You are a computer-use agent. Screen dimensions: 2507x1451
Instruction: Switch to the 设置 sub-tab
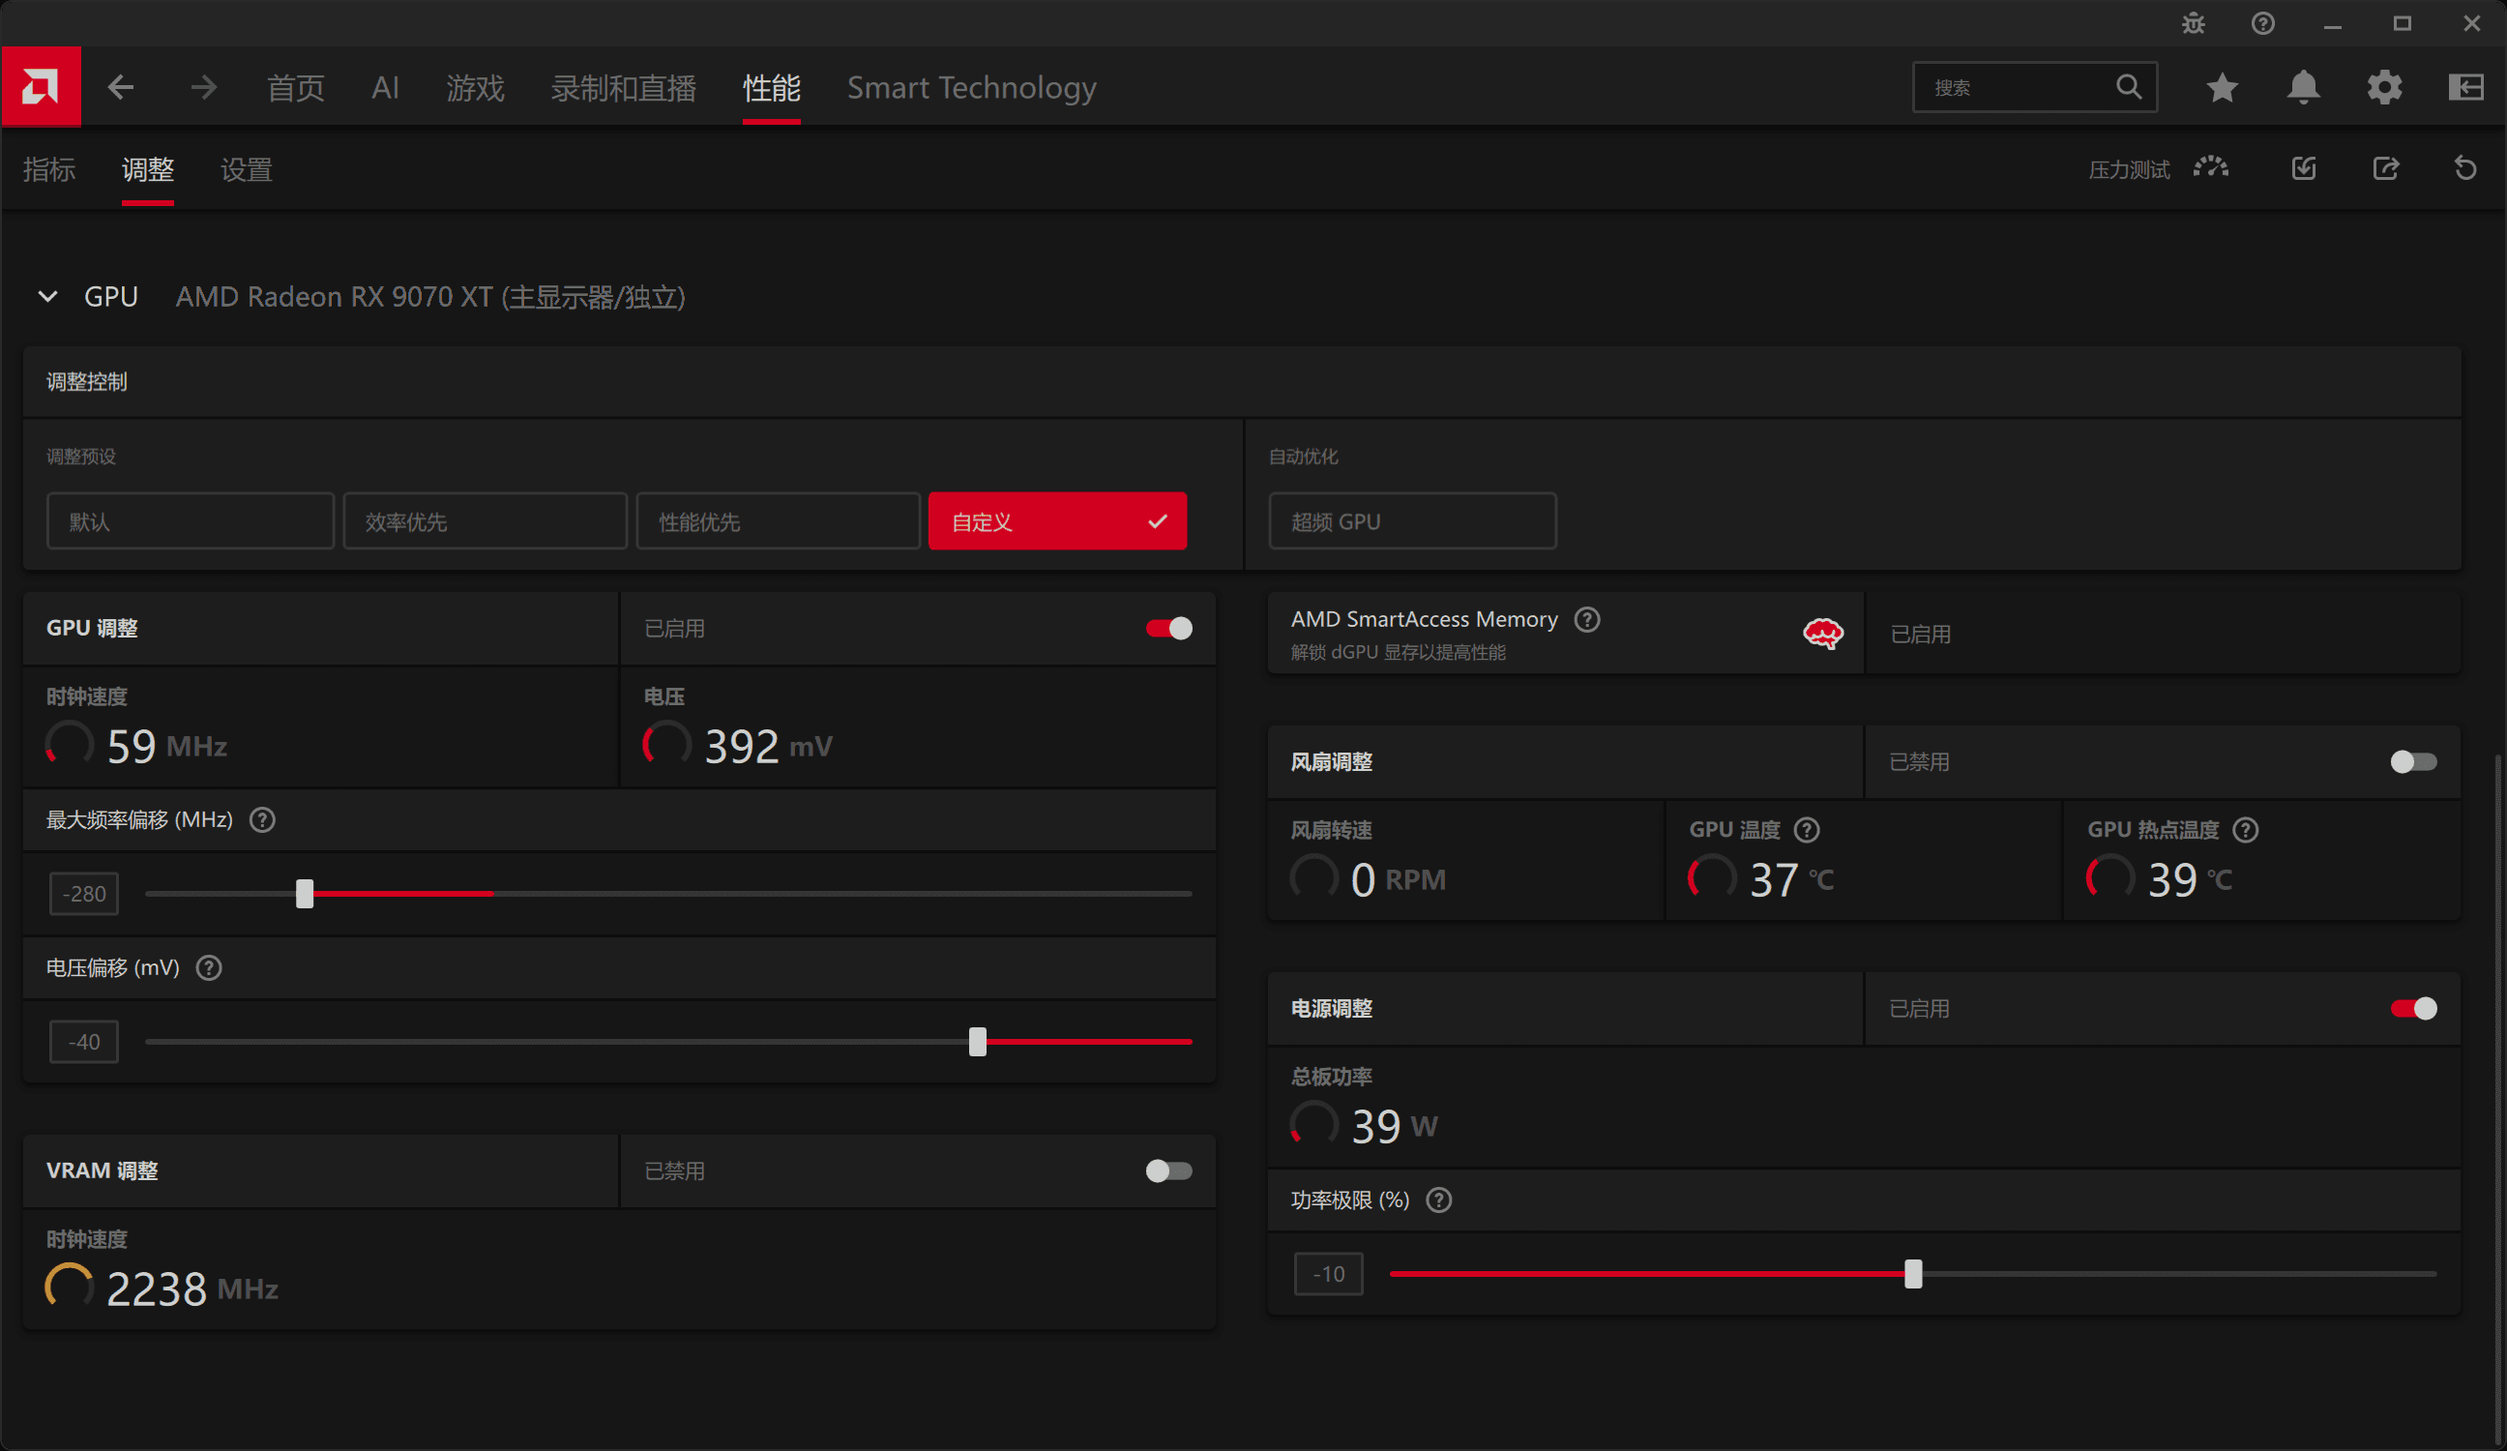coord(246,169)
